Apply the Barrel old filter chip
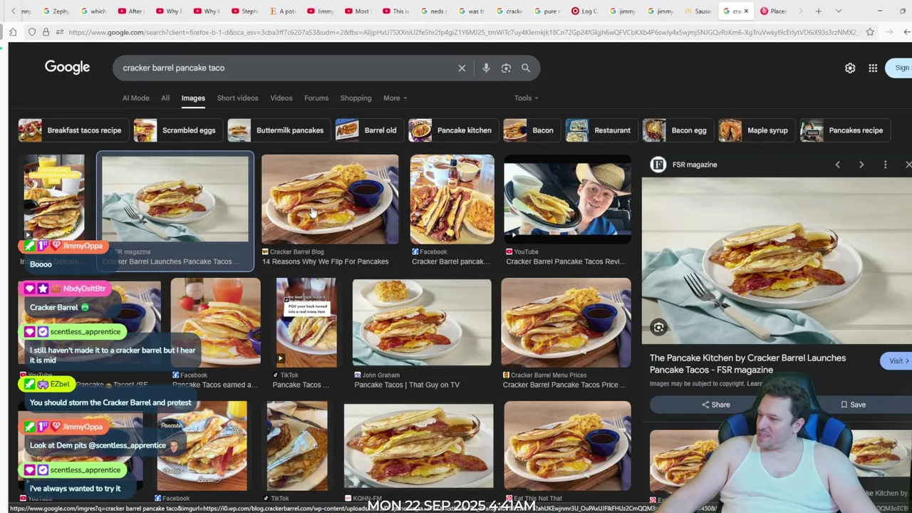This screenshot has width=912, height=513. coord(368,130)
